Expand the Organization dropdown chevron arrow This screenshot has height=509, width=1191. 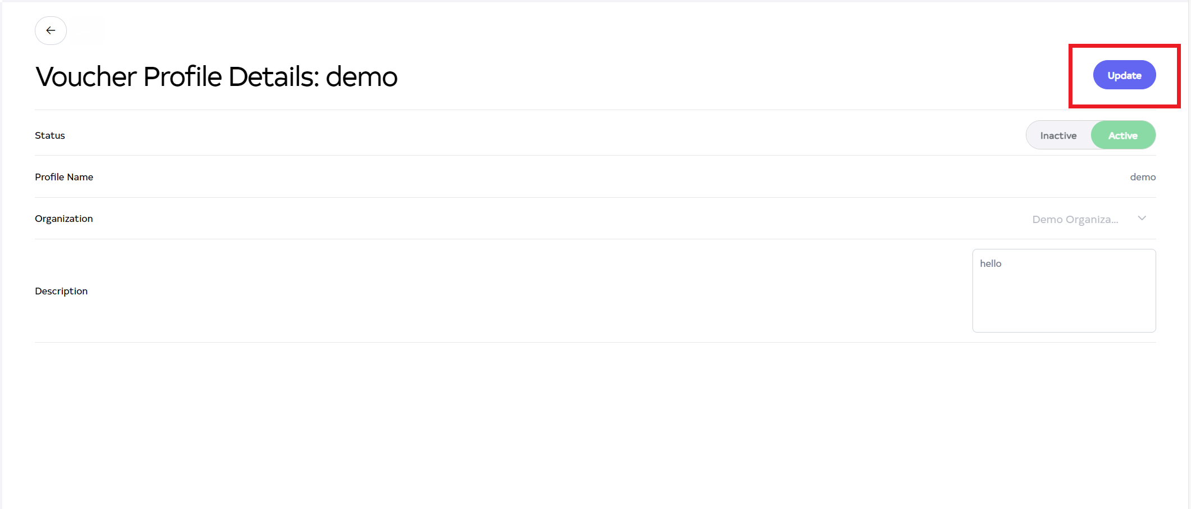click(1142, 219)
